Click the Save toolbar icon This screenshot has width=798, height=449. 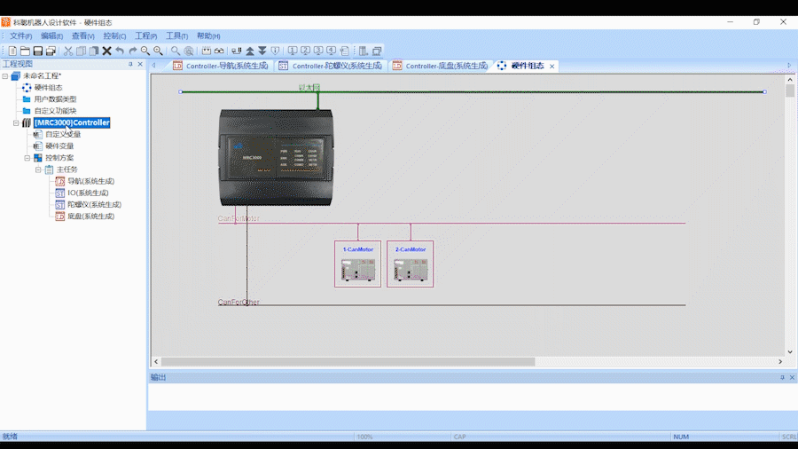pyautogui.click(x=37, y=51)
